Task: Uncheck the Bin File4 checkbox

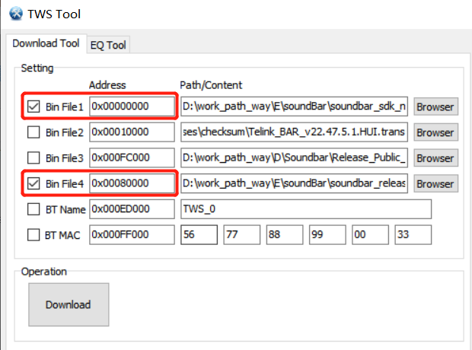Action: coord(33,183)
